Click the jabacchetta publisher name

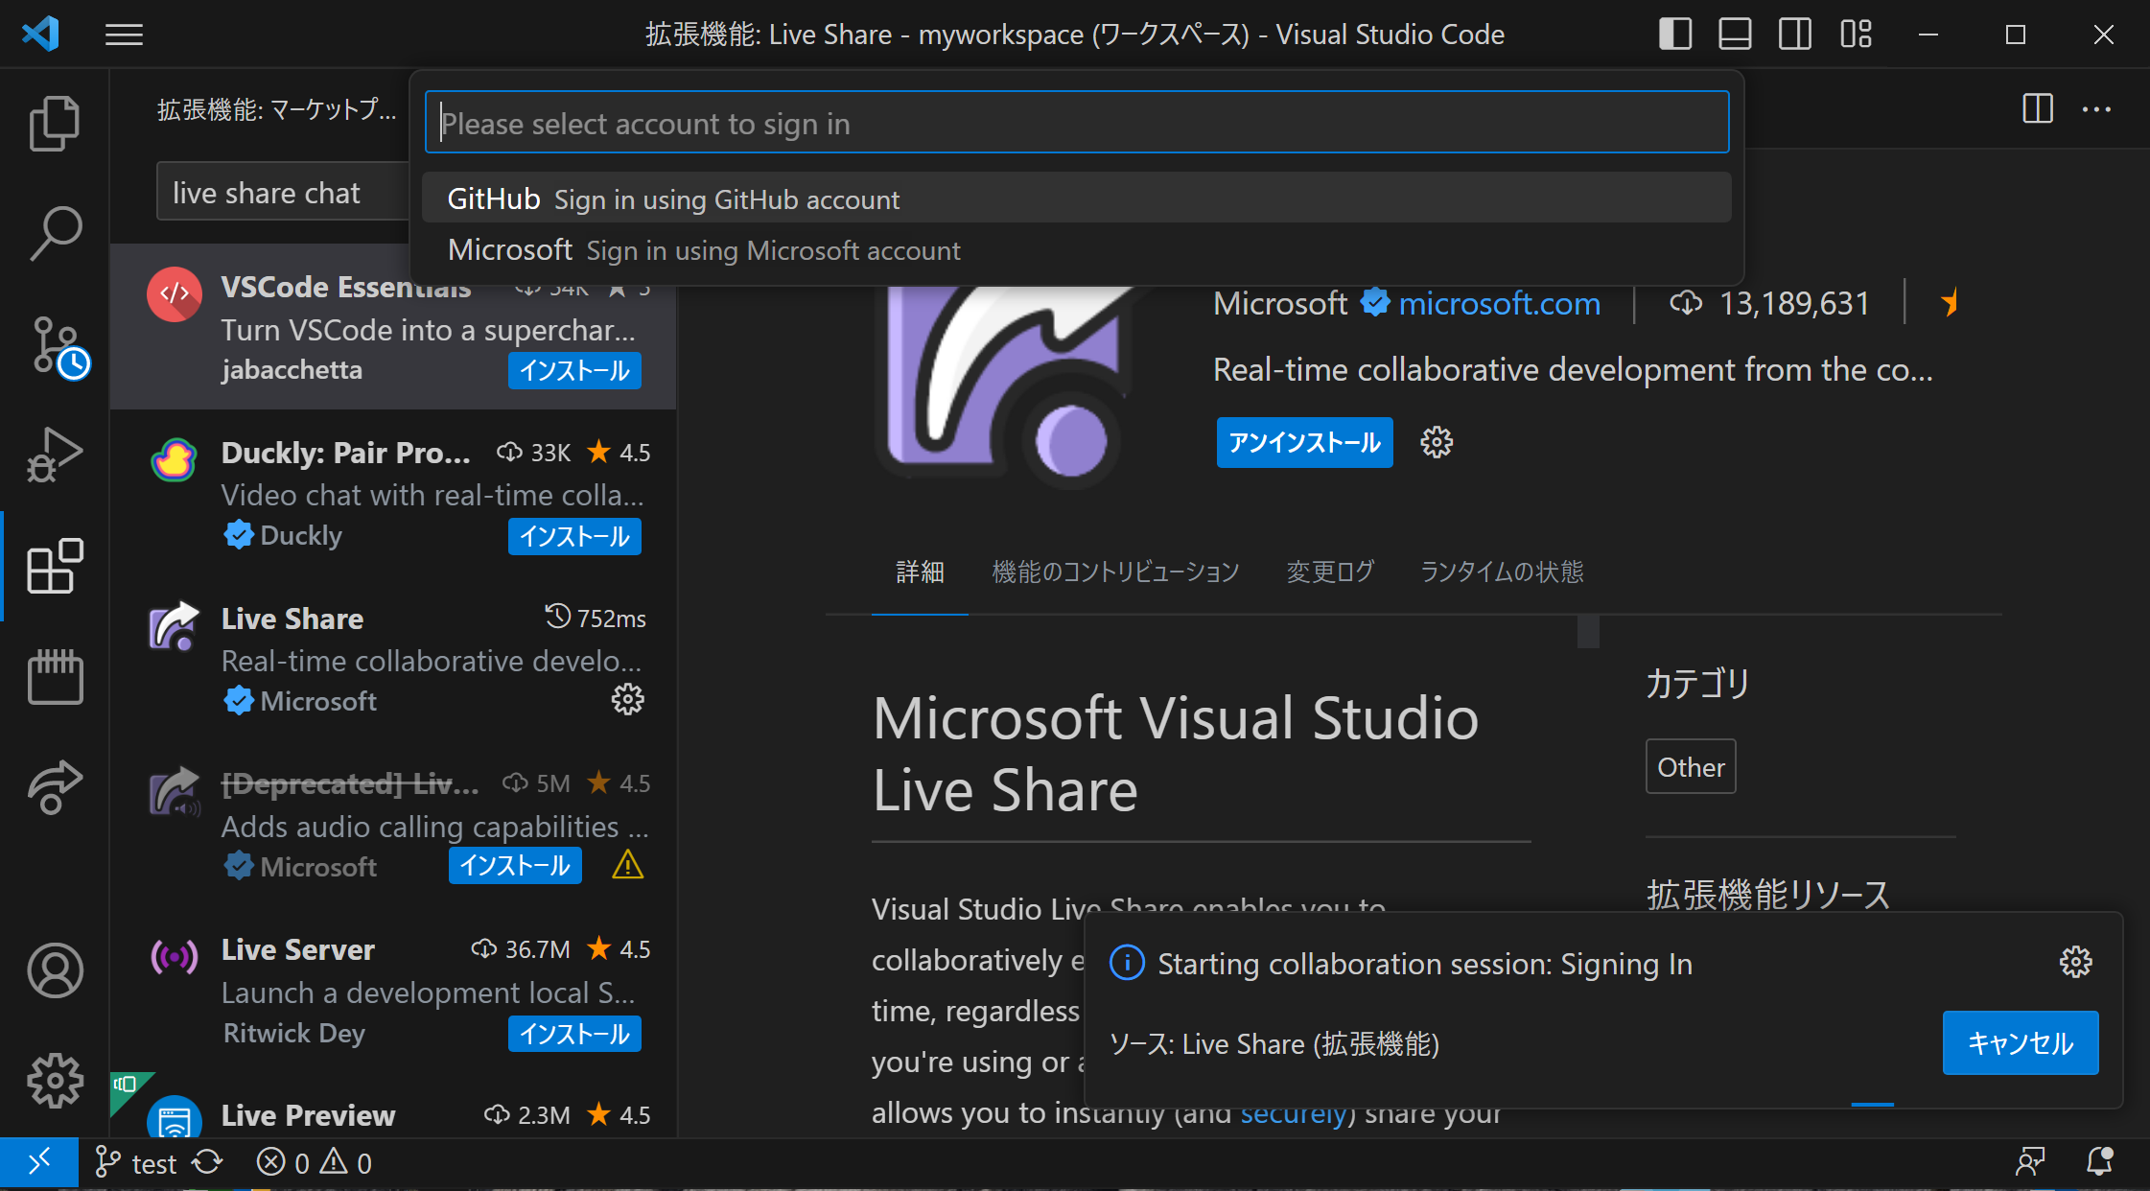pos(292,370)
